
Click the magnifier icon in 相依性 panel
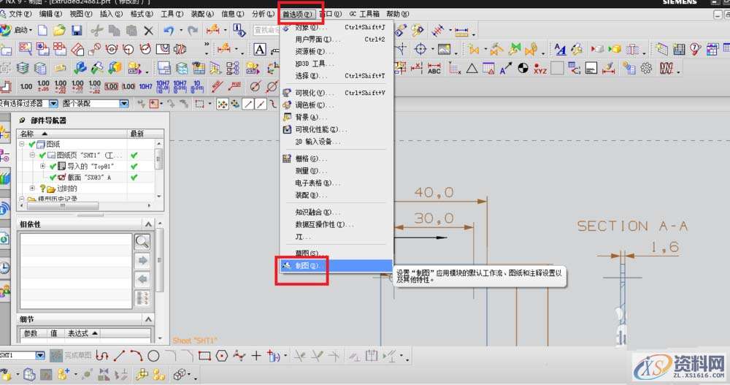tap(142, 241)
